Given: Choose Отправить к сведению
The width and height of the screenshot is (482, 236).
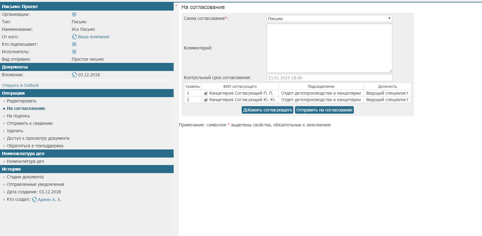Looking at the screenshot, I should tap(30, 123).
